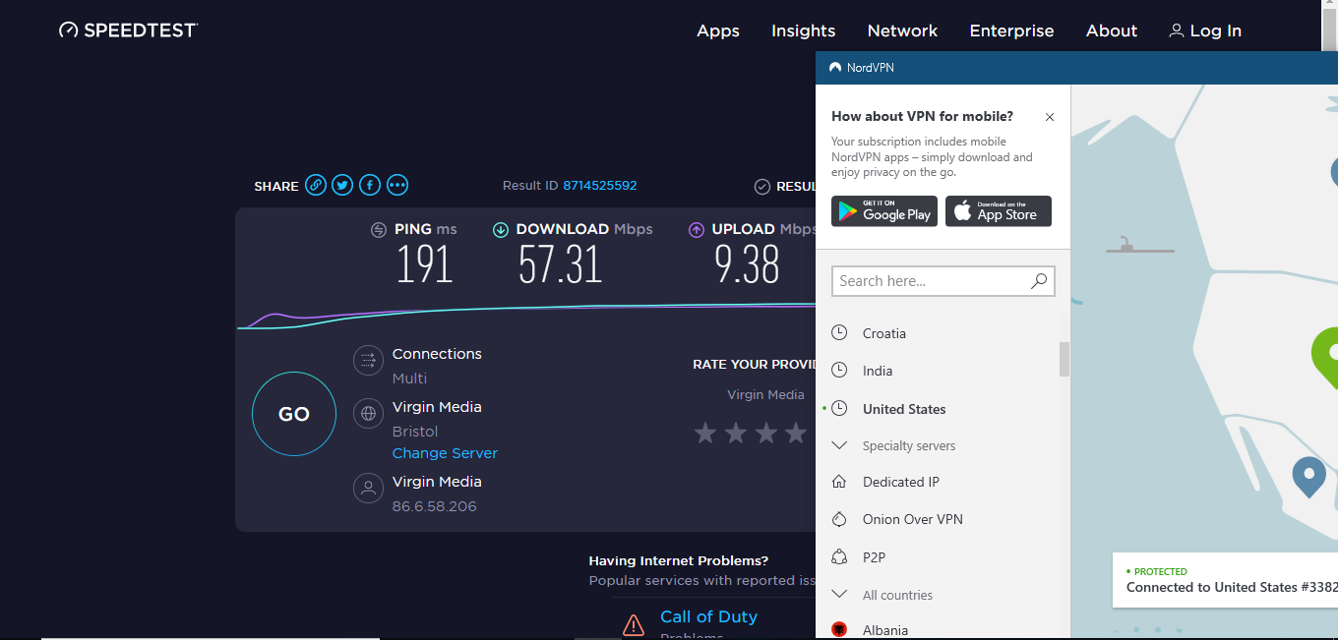Select the Dedicated IP house icon
The width and height of the screenshot is (1338, 640).
839,482
